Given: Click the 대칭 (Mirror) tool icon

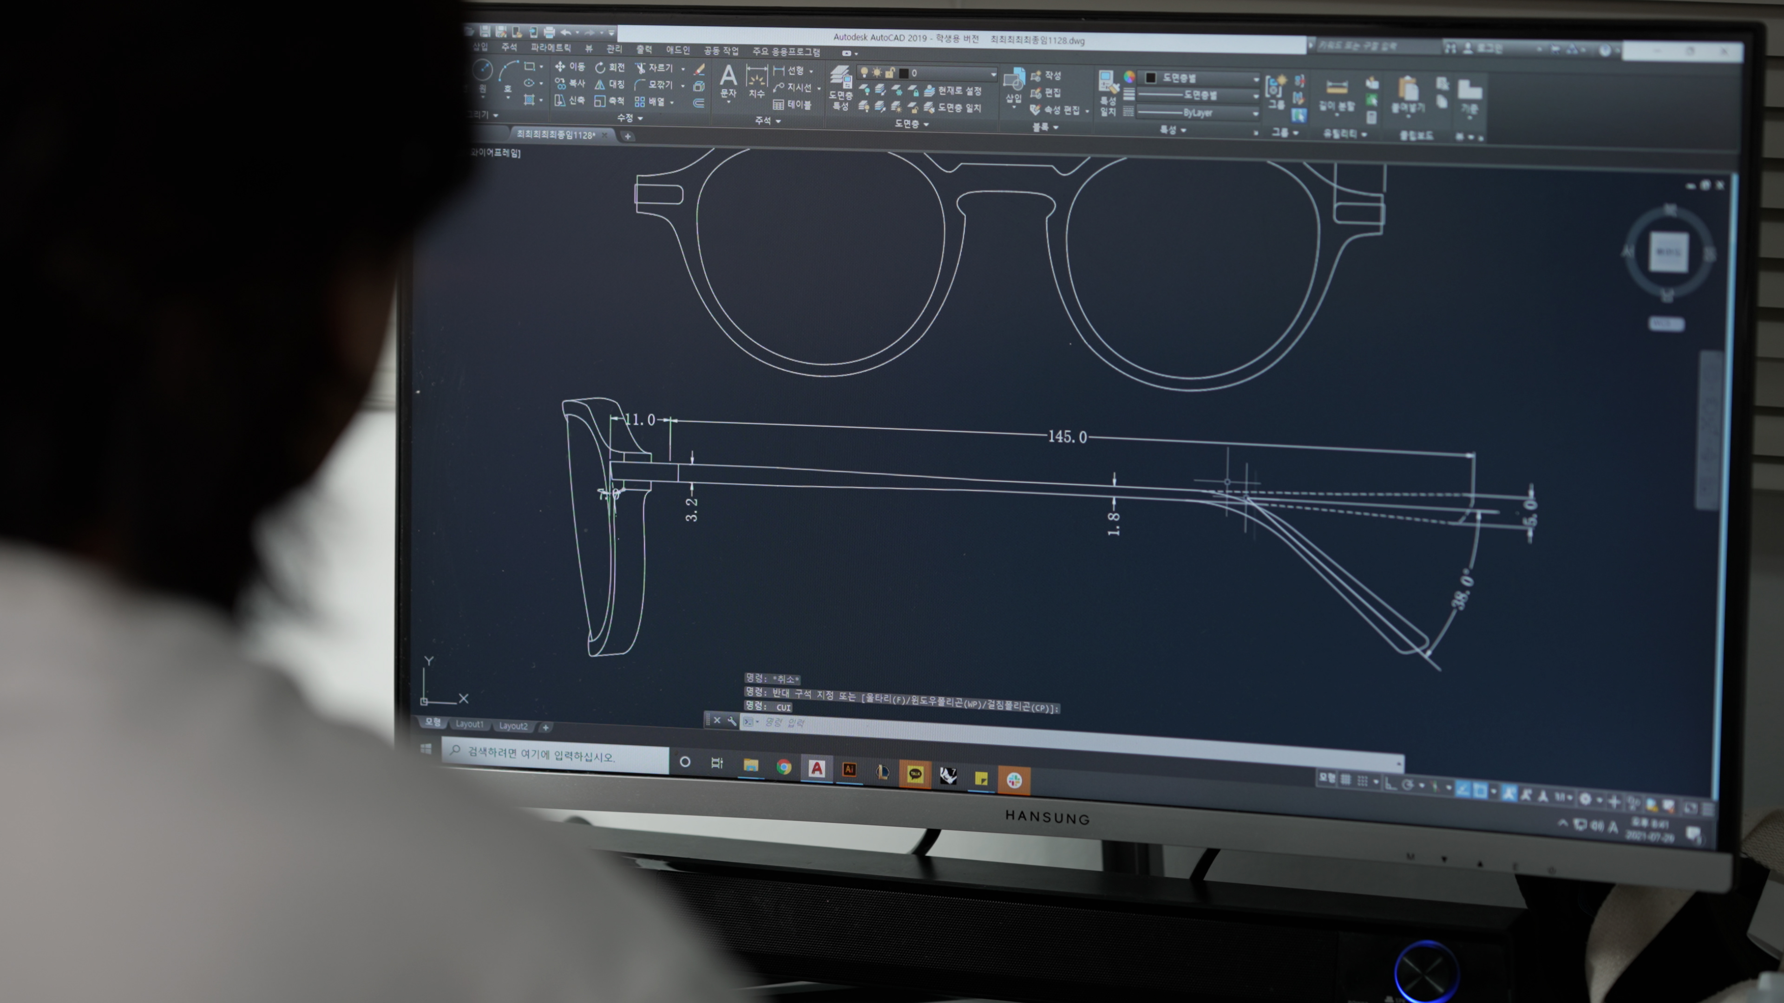Looking at the screenshot, I should 600,85.
